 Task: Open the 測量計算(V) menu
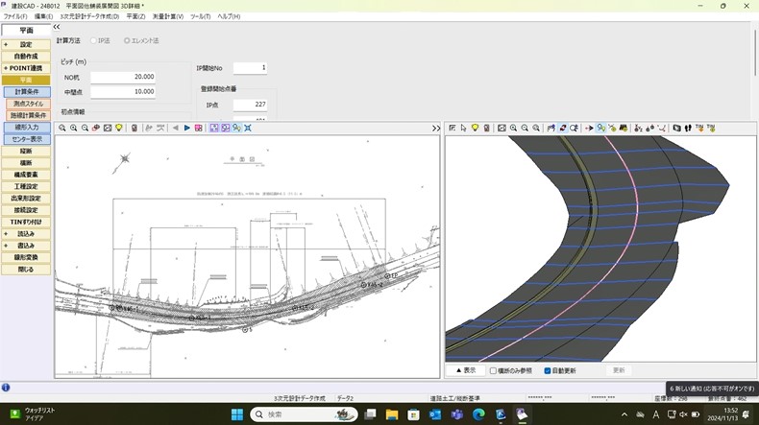168,16
